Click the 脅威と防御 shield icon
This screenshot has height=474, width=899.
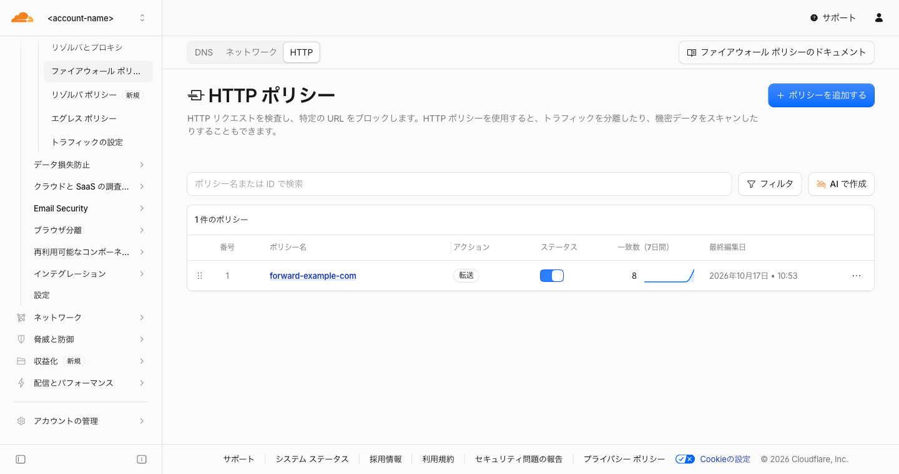[x=21, y=339]
